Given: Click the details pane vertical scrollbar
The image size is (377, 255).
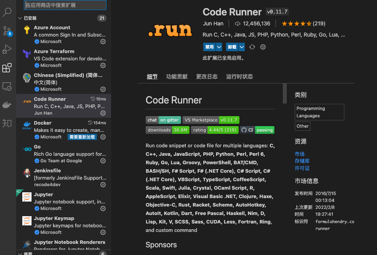Looking at the screenshot, I should pos(285,93).
